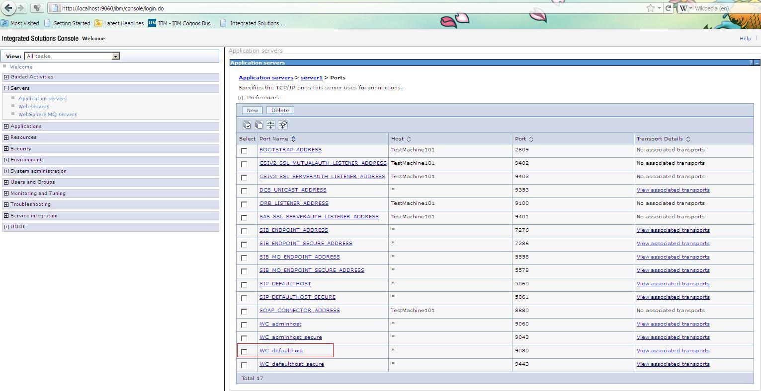
Task: Click the Show Filter Function icon
Action: (271, 125)
